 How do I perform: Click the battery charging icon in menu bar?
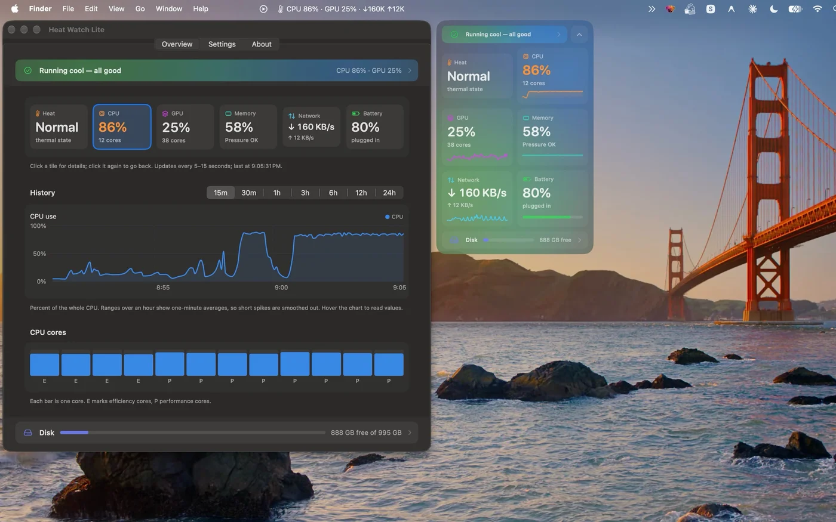tap(795, 9)
